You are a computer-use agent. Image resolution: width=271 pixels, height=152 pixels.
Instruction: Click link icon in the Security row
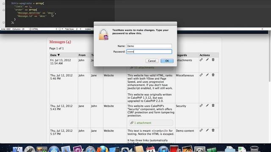click(201, 106)
